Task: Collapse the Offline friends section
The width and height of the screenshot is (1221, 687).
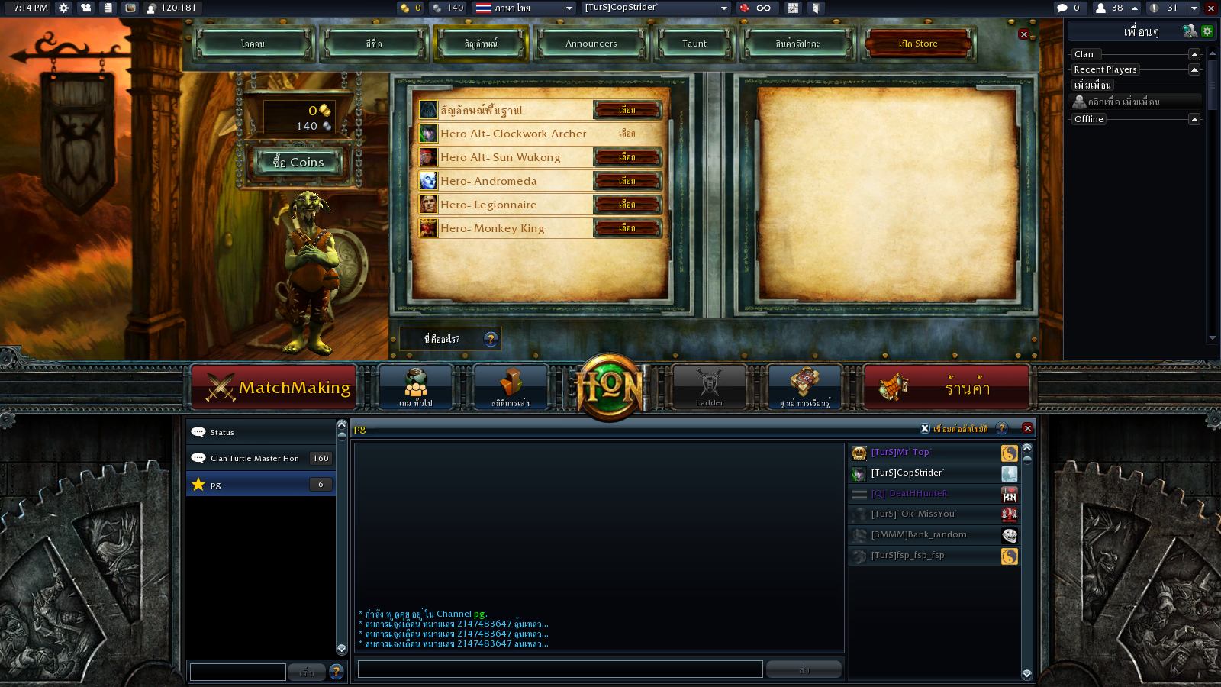Action: tap(1194, 119)
